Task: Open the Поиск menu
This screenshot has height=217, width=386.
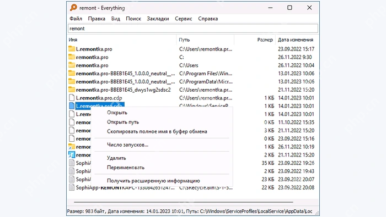Action: click(133, 19)
